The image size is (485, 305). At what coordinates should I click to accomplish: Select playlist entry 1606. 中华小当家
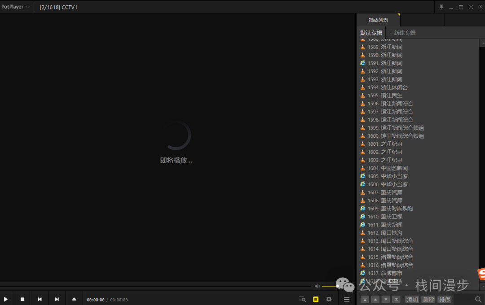(418, 184)
